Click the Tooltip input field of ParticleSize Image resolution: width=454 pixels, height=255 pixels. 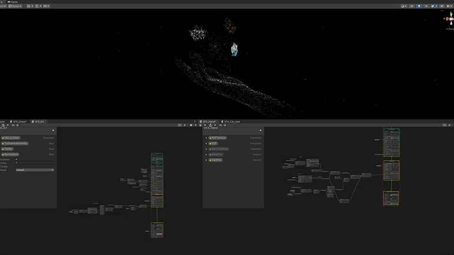coord(35,167)
